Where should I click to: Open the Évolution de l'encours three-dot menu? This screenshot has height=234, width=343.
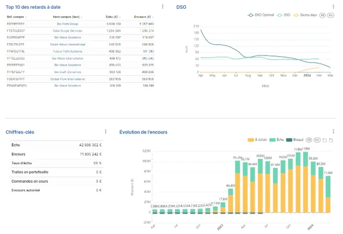coord(334,131)
